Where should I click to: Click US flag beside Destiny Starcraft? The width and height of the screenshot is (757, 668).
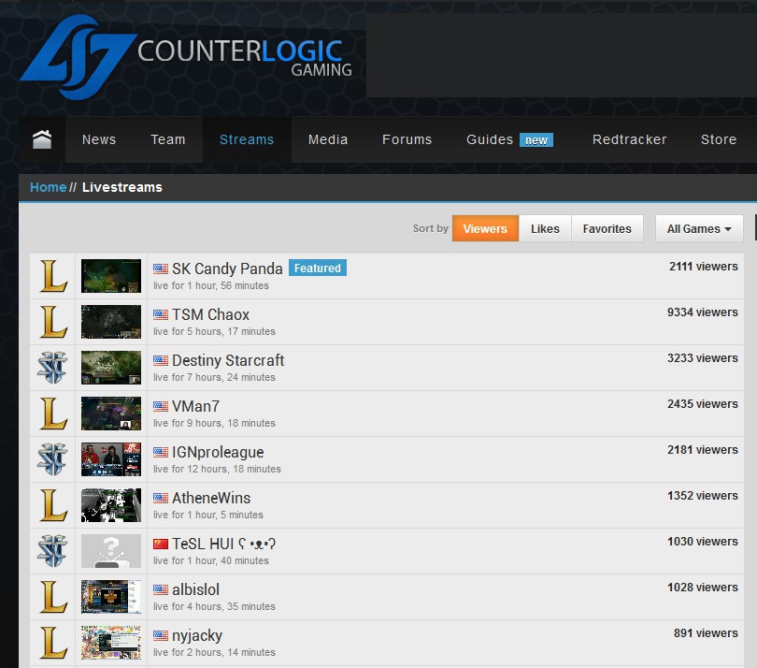pyautogui.click(x=161, y=360)
